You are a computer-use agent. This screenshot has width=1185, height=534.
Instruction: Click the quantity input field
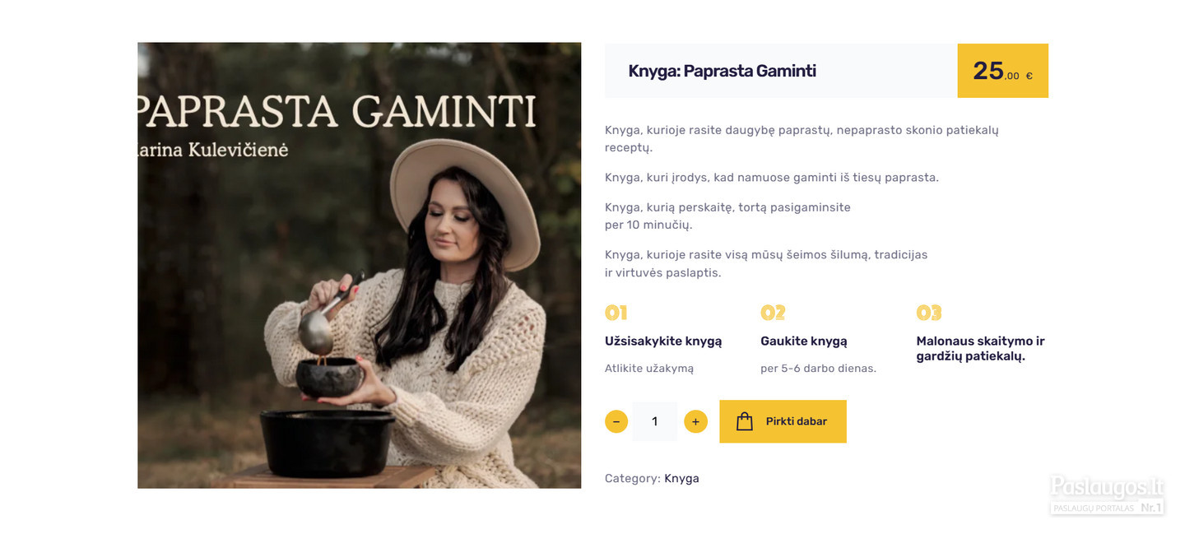click(x=655, y=421)
